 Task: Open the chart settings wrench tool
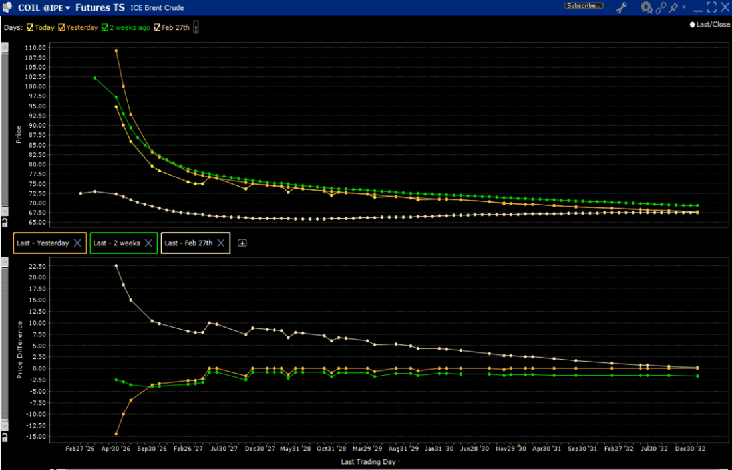point(621,7)
